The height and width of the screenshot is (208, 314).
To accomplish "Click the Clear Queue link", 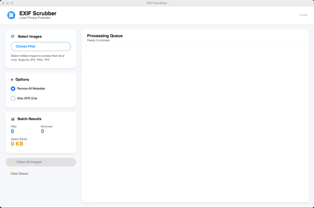I will [x=19, y=173].
